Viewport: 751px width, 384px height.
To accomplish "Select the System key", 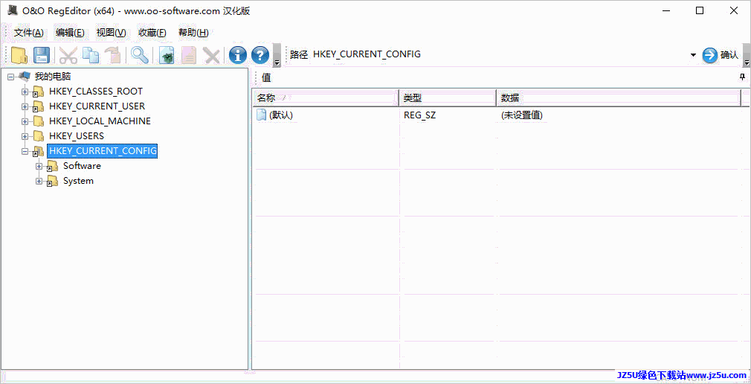I will [78, 181].
